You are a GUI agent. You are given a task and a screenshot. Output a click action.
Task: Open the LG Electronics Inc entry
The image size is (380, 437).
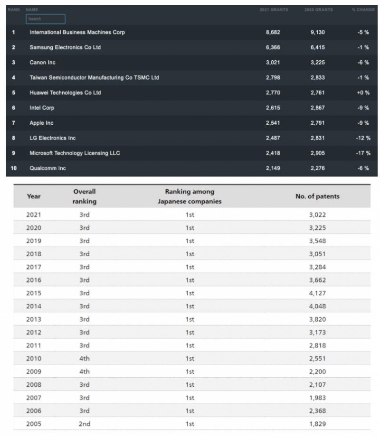click(52, 138)
